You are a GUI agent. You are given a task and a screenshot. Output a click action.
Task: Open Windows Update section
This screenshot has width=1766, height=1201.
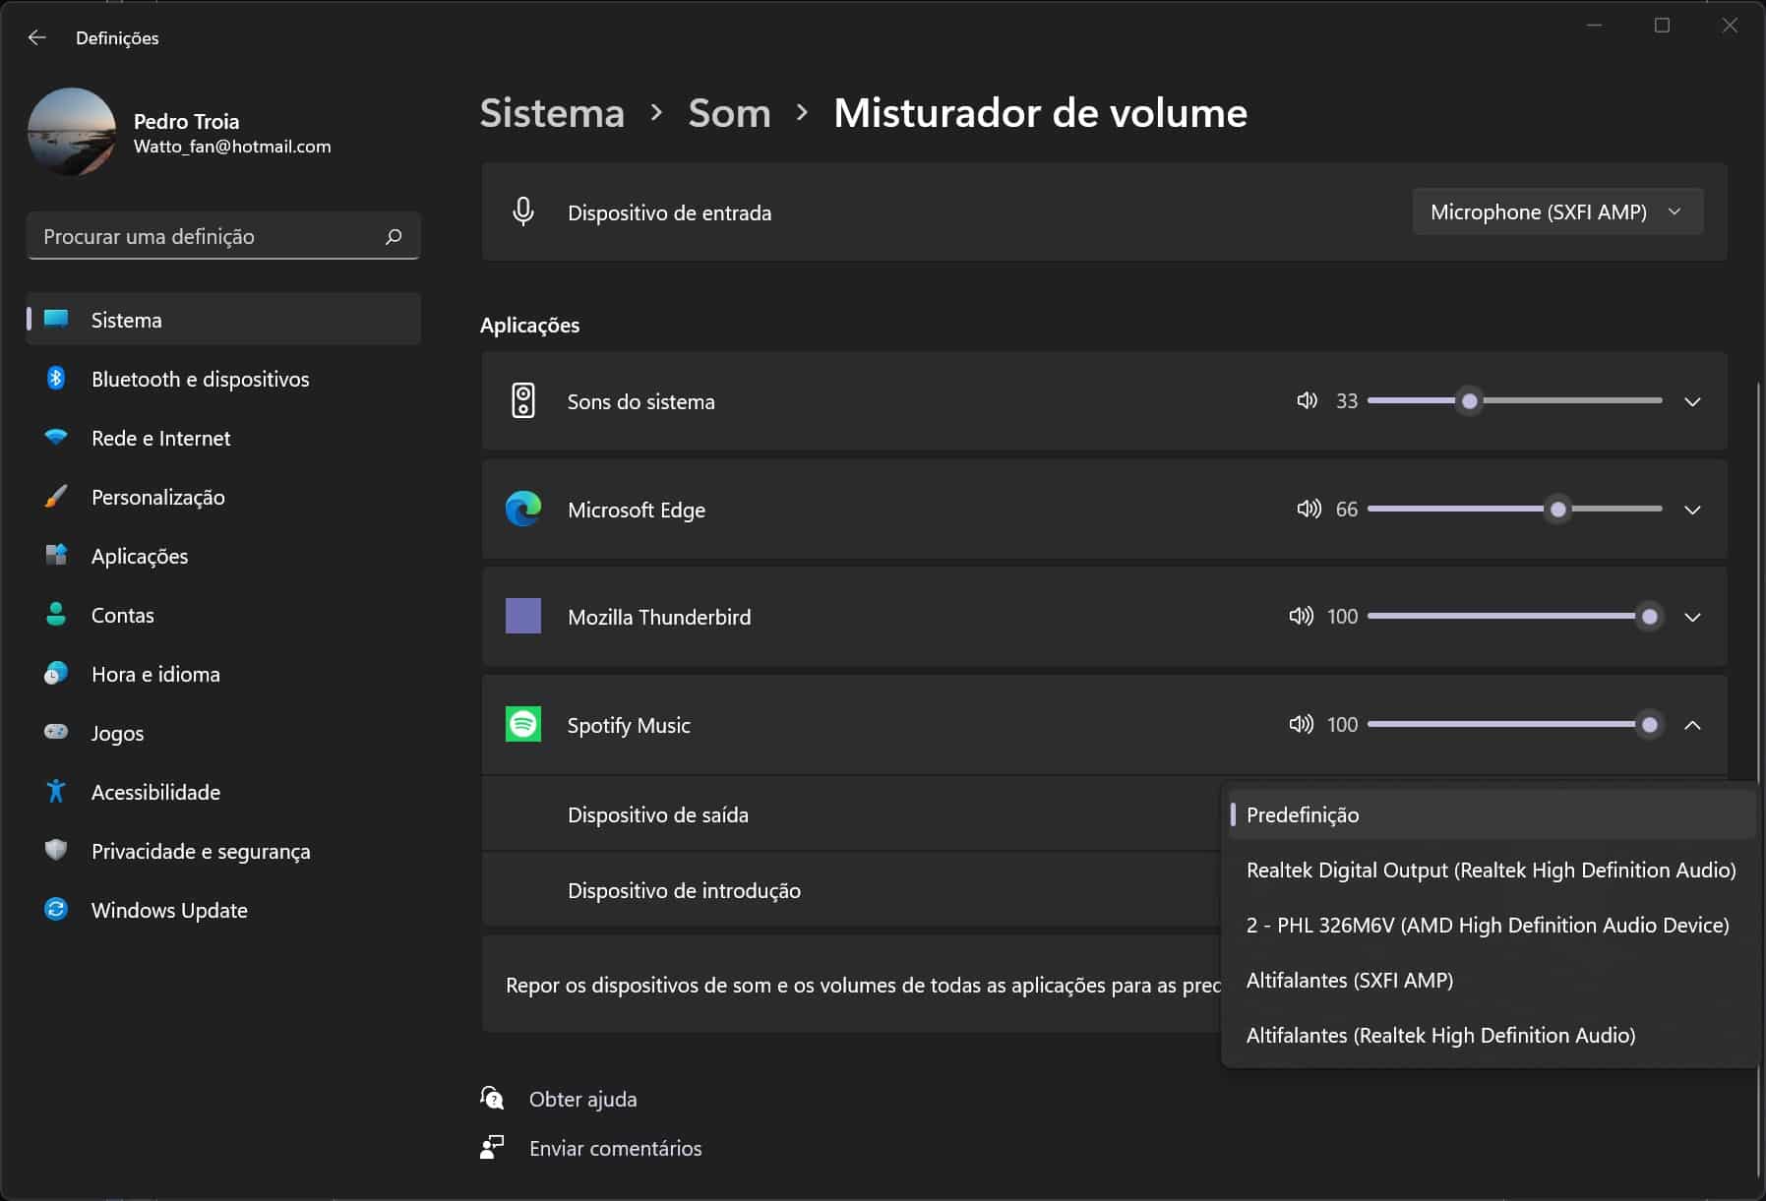click(x=168, y=911)
